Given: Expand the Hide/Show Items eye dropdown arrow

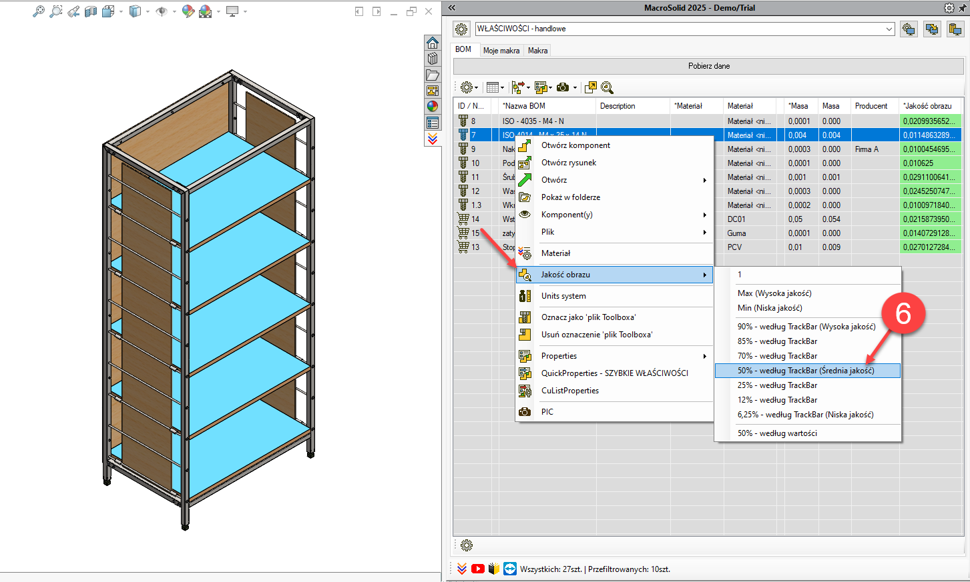Looking at the screenshot, I should point(175,11).
